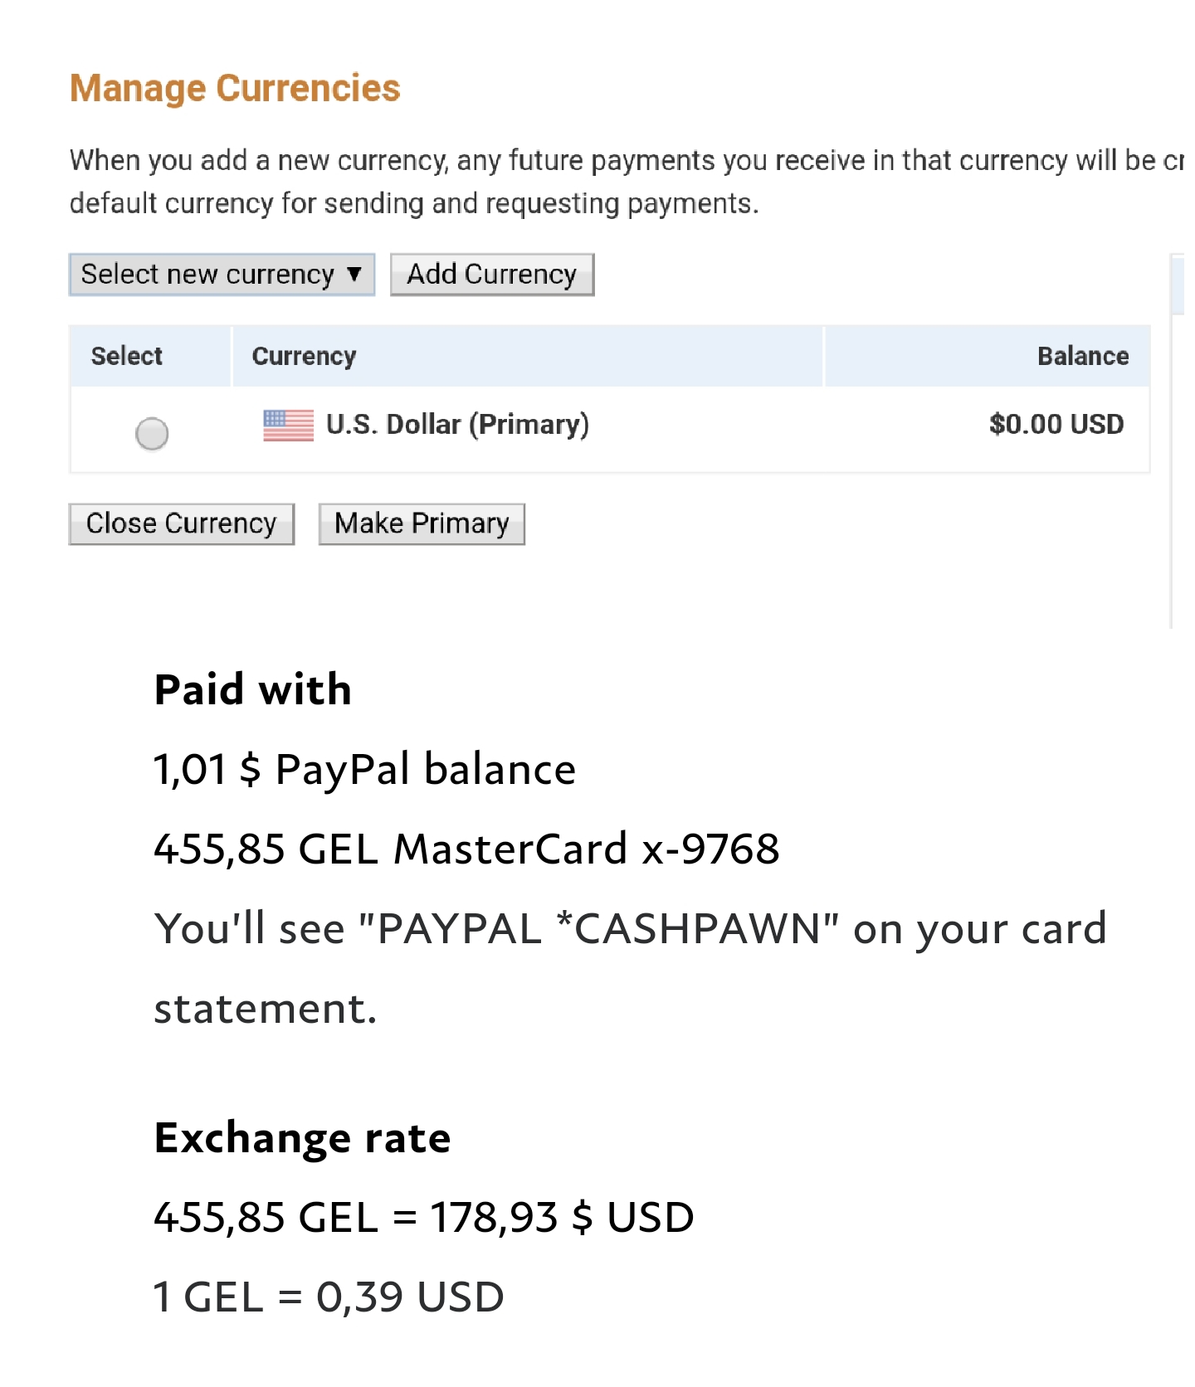Click the 1,01 $ PayPal balance line
Image resolution: width=1195 pixels, height=1387 pixels.
pyautogui.click(x=364, y=769)
